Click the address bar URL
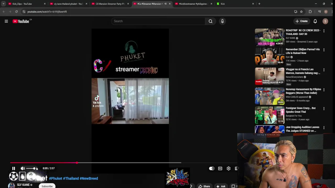The image size is (335, 188). (47, 11)
